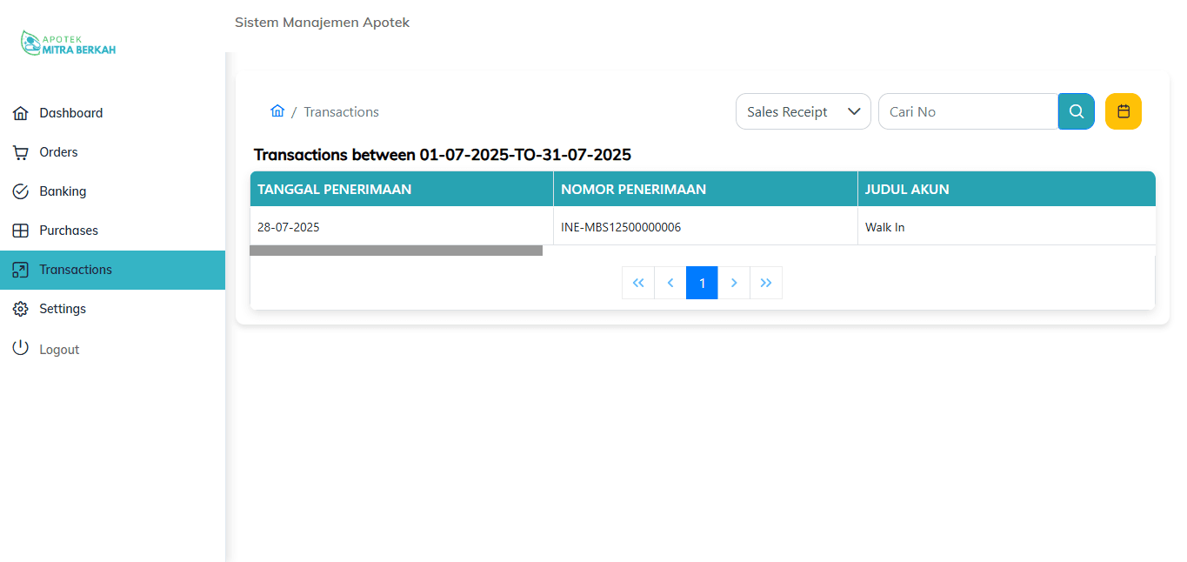Click the Apotek Mitra Berkah logo
The width and height of the screenshot is (1187, 562).
point(68,43)
